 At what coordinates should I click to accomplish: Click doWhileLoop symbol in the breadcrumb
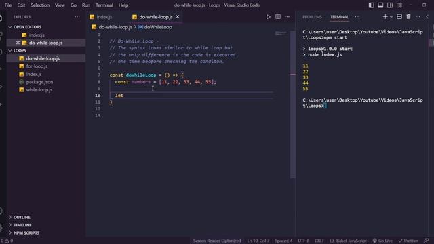point(158,27)
